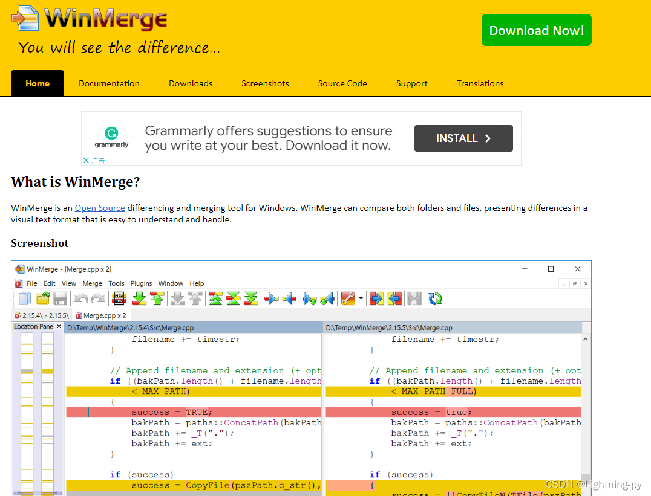Open the Window menu in WinMerge
Screen dimensions: 651x496
(171, 283)
